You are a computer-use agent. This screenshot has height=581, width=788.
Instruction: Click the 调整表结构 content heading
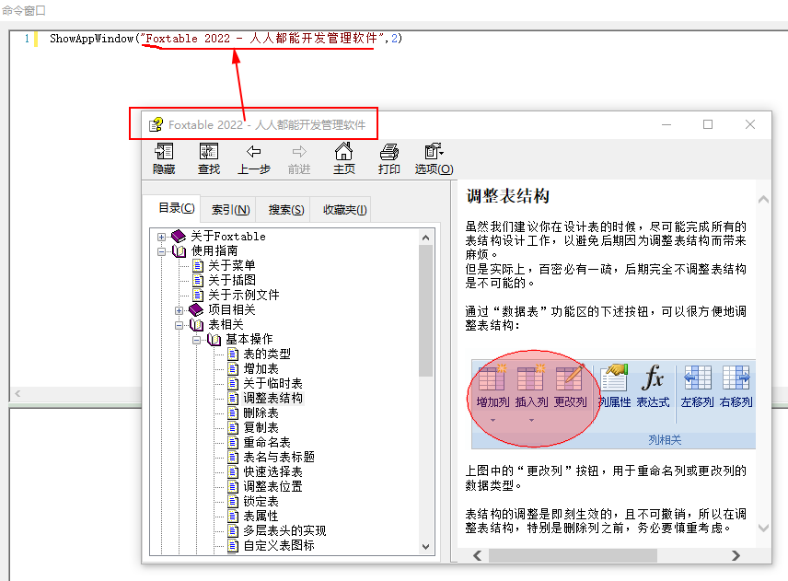507,196
